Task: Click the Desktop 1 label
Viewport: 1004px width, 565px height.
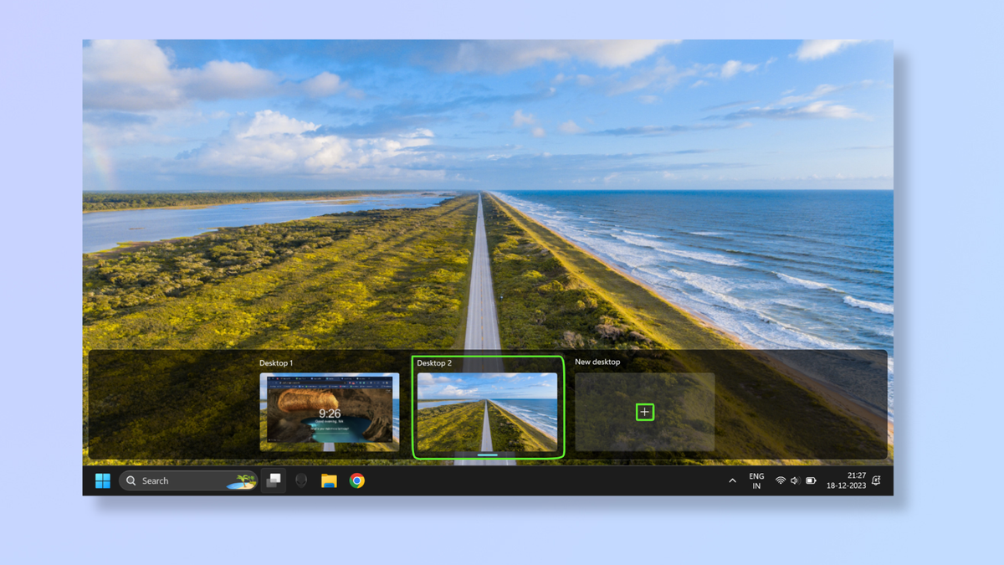Action: tap(276, 362)
